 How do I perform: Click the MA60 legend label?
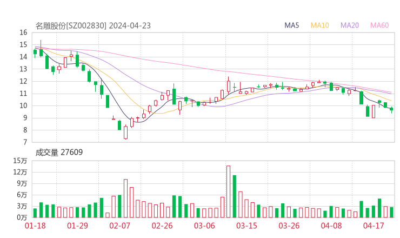click(379, 25)
